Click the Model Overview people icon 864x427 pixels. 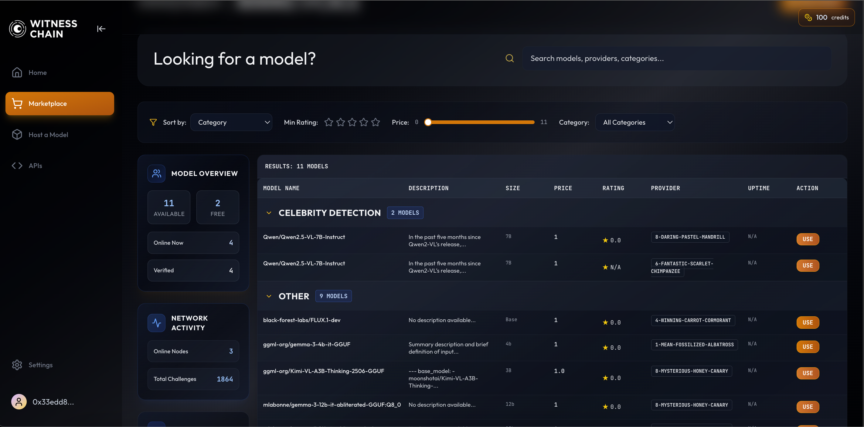coord(156,173)
